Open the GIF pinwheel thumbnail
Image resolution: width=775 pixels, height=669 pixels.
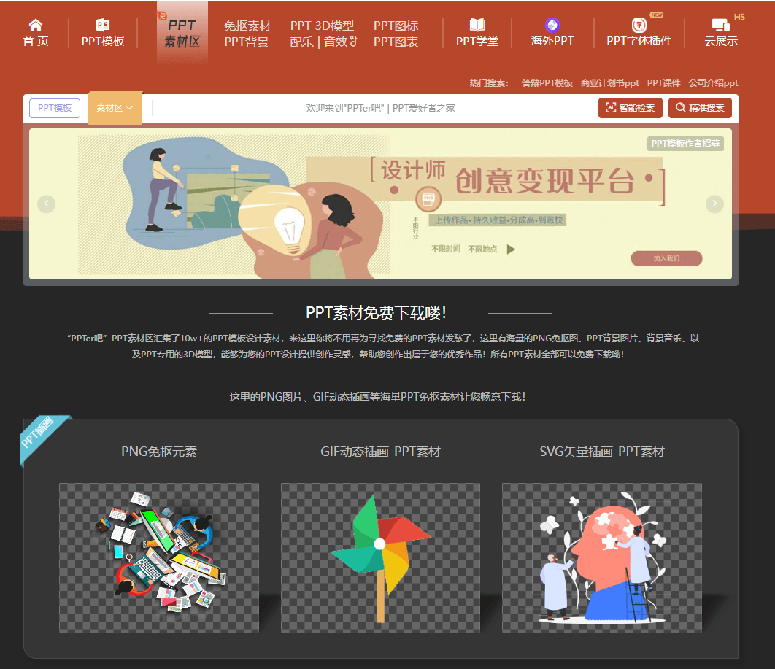point(380,557)
